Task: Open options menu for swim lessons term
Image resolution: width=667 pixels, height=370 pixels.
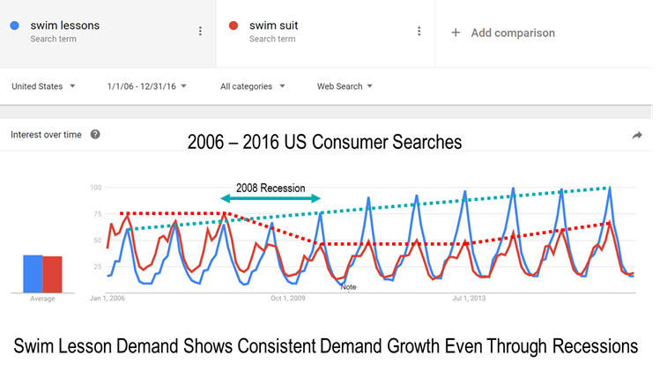Action: tap(200, 31)
